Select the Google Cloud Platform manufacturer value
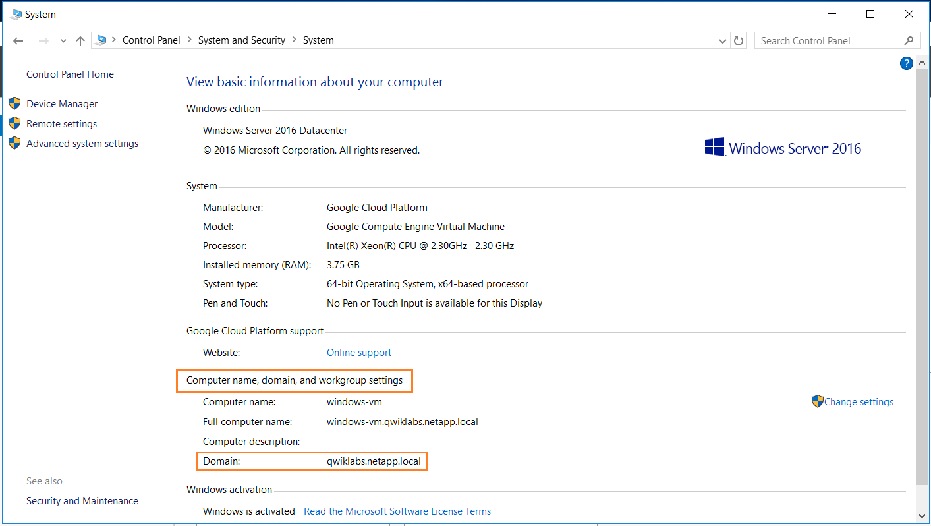This screenshot has height=526, width=931. [377, 208]
